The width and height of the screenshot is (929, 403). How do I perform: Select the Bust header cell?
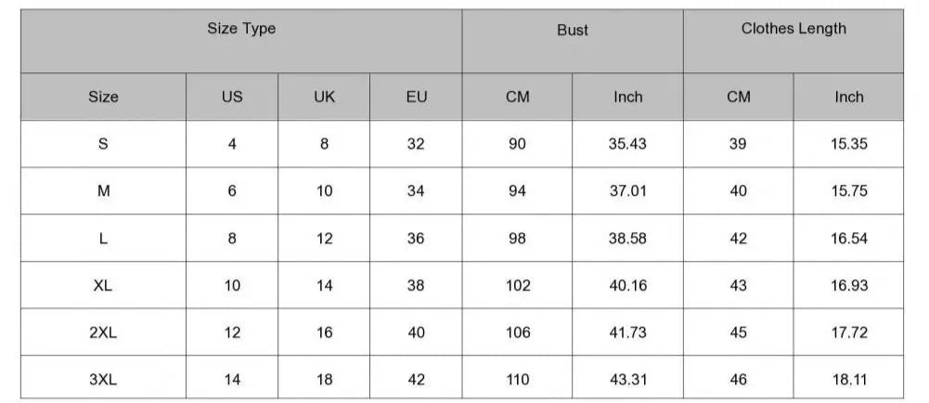click(573, 41)
